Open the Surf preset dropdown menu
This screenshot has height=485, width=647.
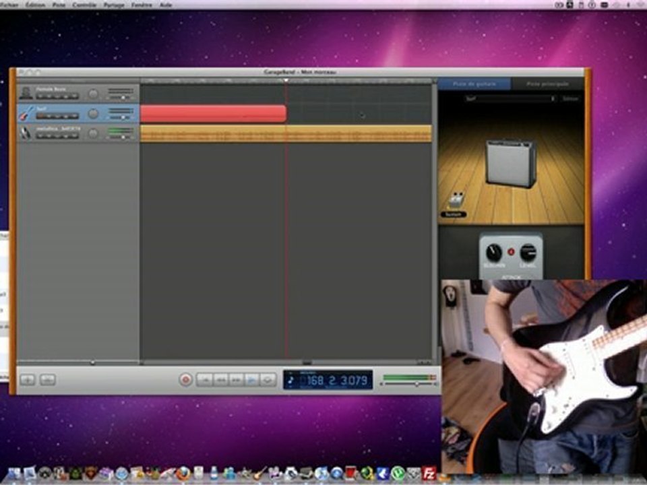[x=510, y=98]
